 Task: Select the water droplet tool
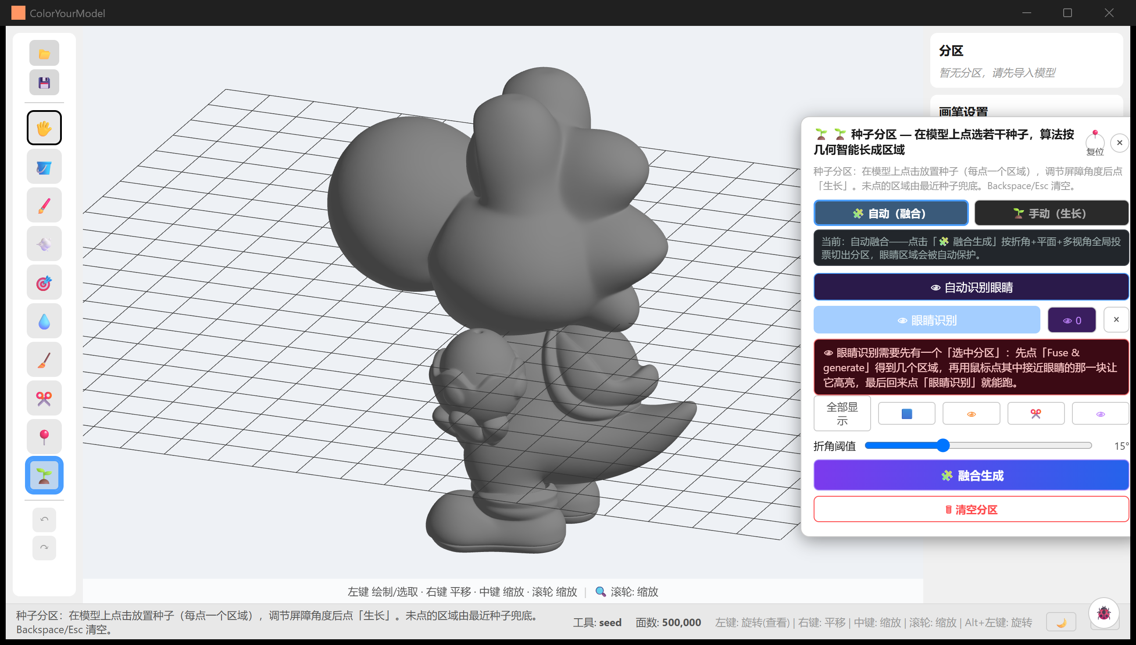click(x=44, y=321)
